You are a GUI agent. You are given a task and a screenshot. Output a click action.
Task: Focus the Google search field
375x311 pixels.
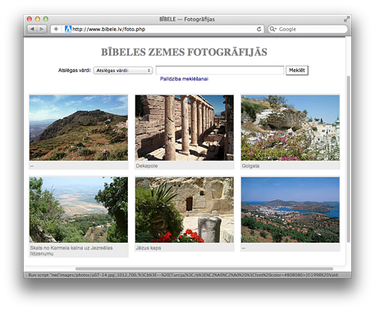point(307,29)
